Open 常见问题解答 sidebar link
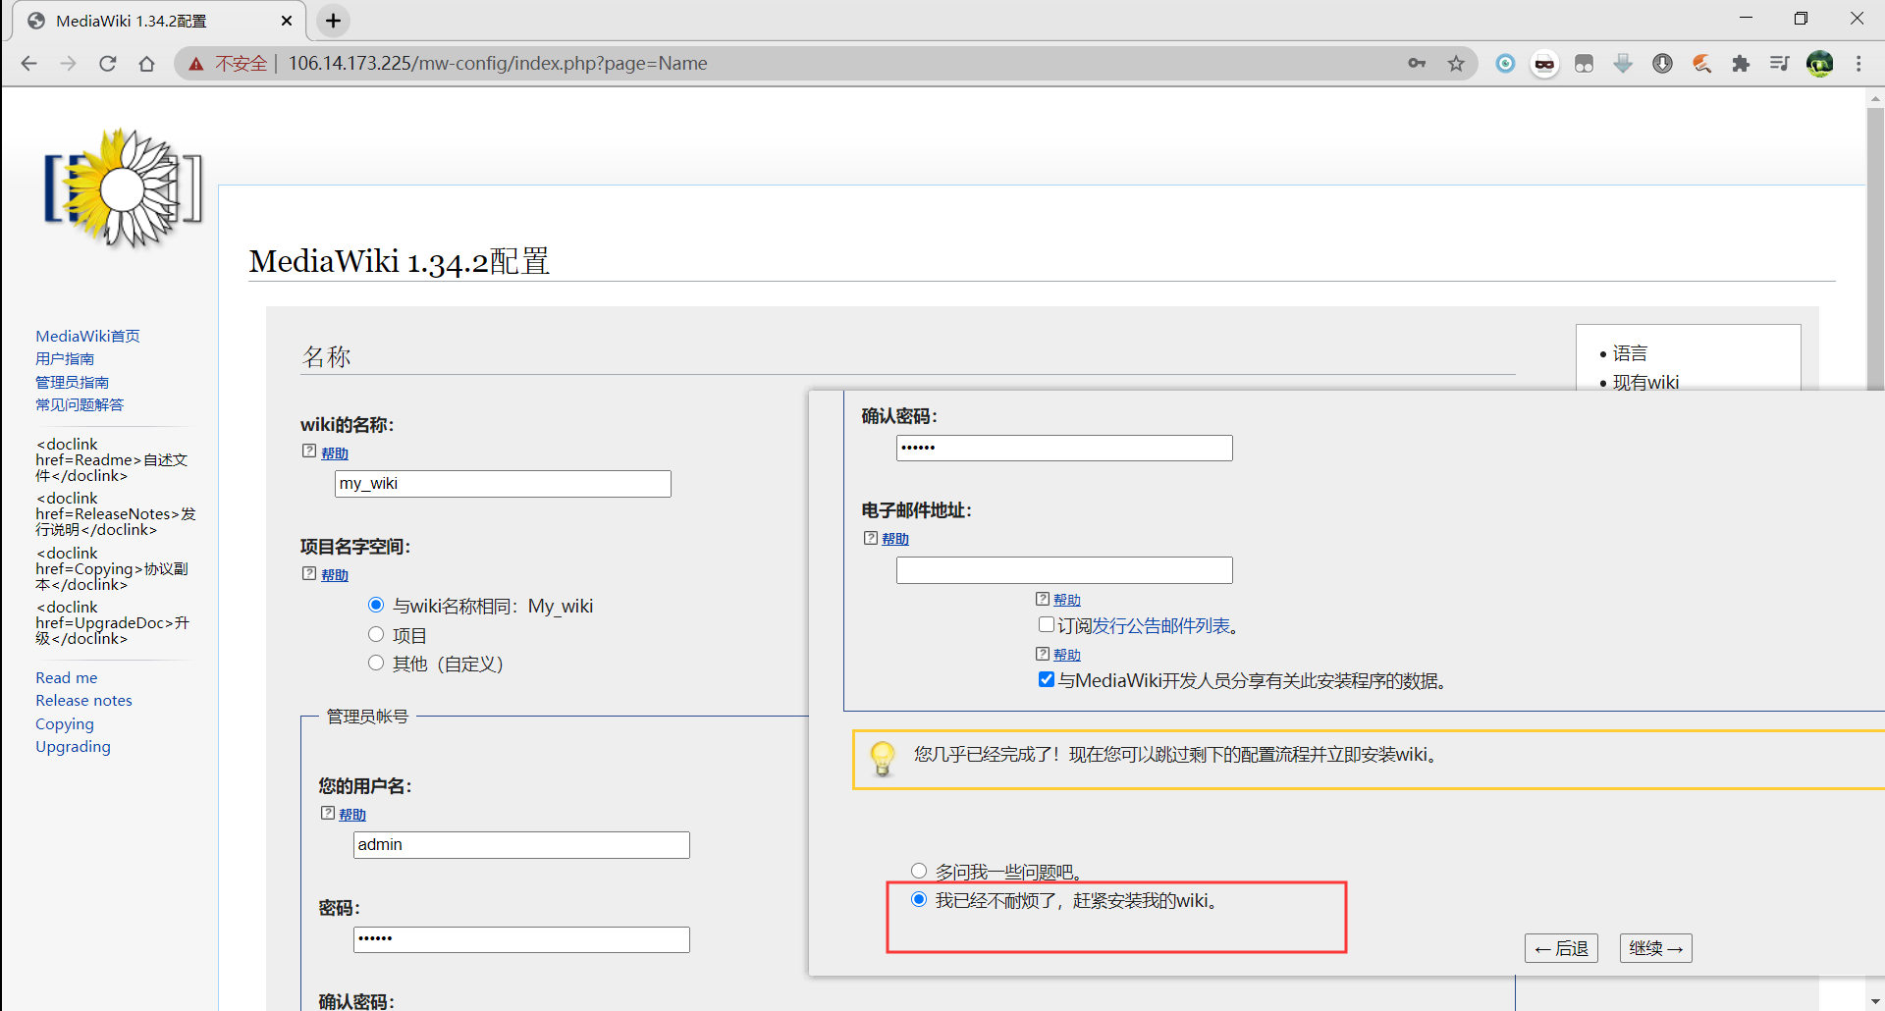 [x=80, y=405]
